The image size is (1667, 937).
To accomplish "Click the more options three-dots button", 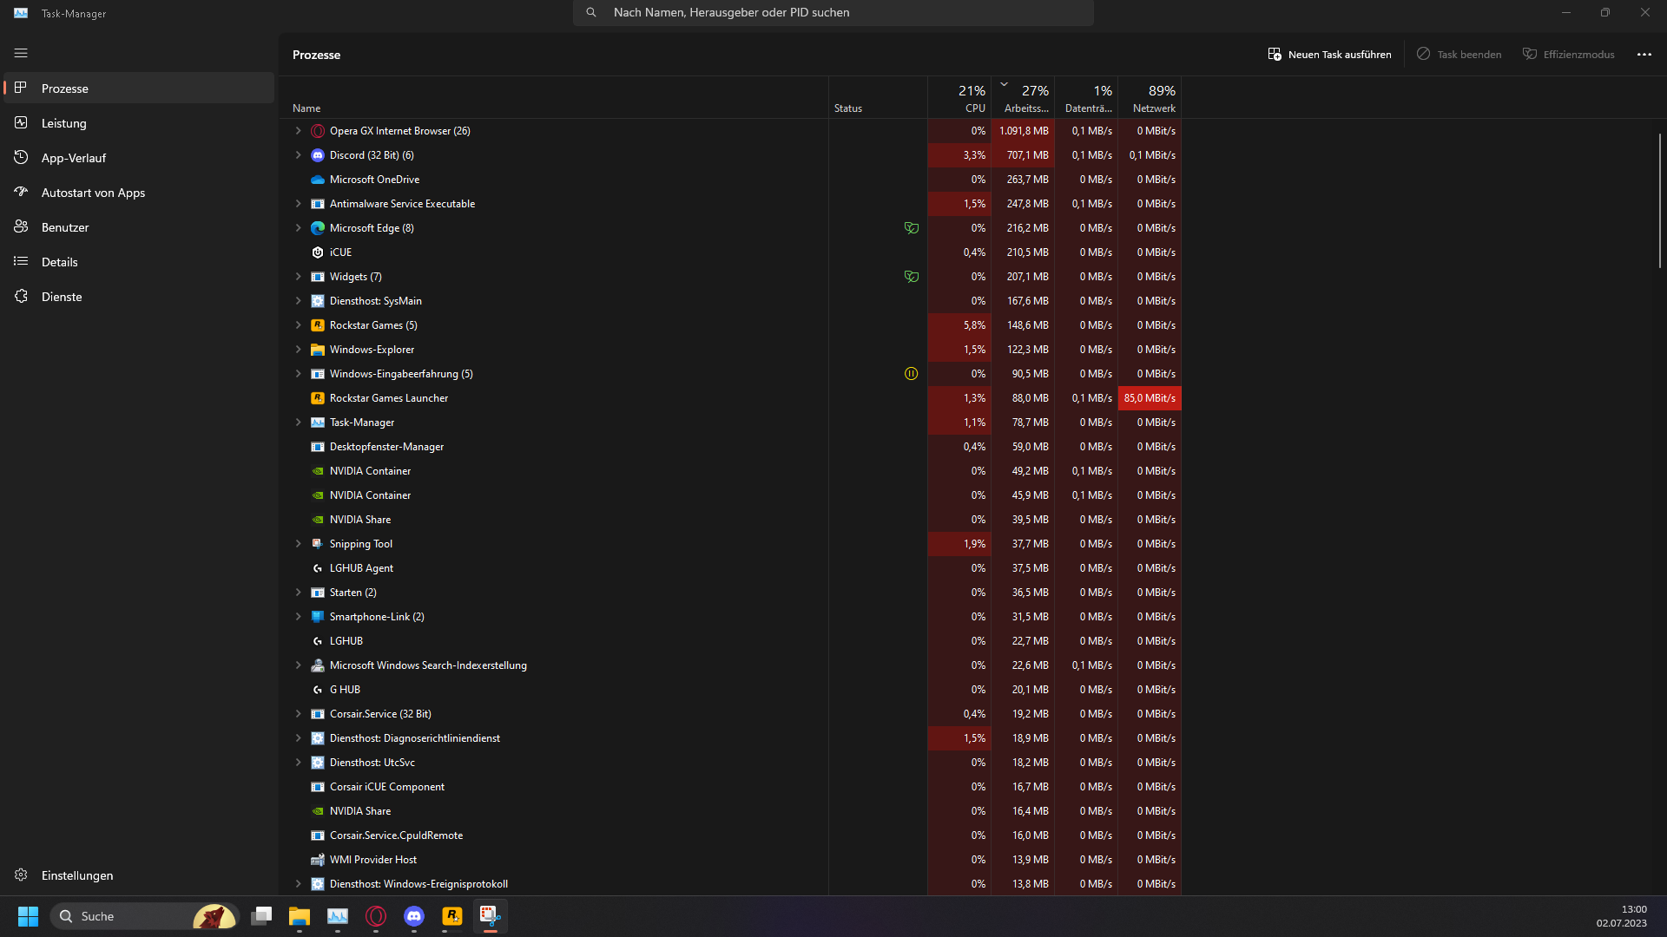I will pyautogui.click(x=1644, y=54).
